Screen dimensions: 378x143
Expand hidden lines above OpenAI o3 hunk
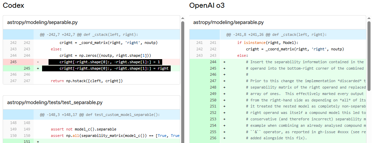(x=205, y=34)
